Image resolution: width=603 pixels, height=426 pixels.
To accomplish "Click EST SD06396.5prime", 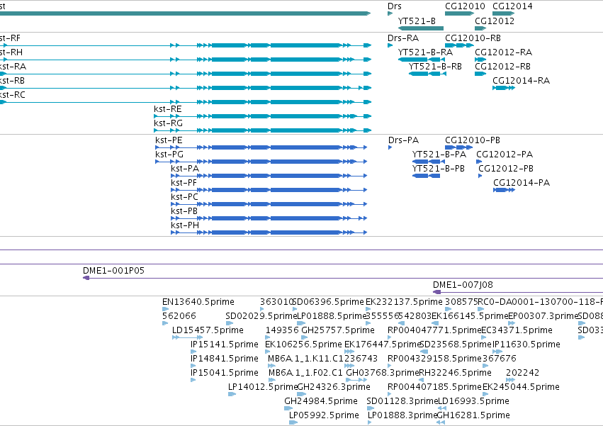I will click(x=295, y=309).
